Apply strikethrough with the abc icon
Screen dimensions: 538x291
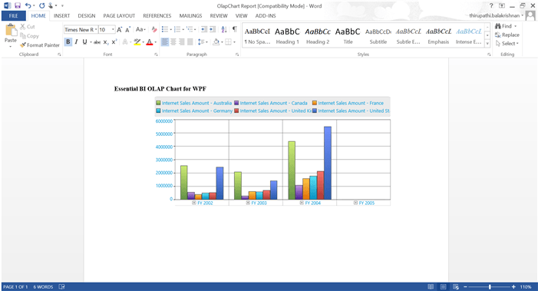[97, 42]
